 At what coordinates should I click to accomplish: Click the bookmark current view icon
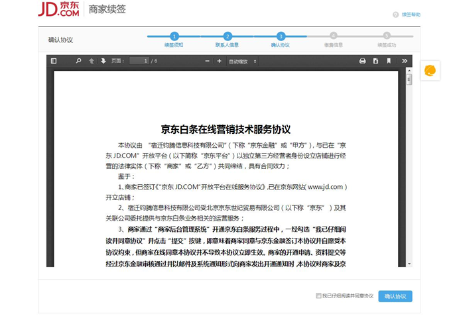coord(389,61)
